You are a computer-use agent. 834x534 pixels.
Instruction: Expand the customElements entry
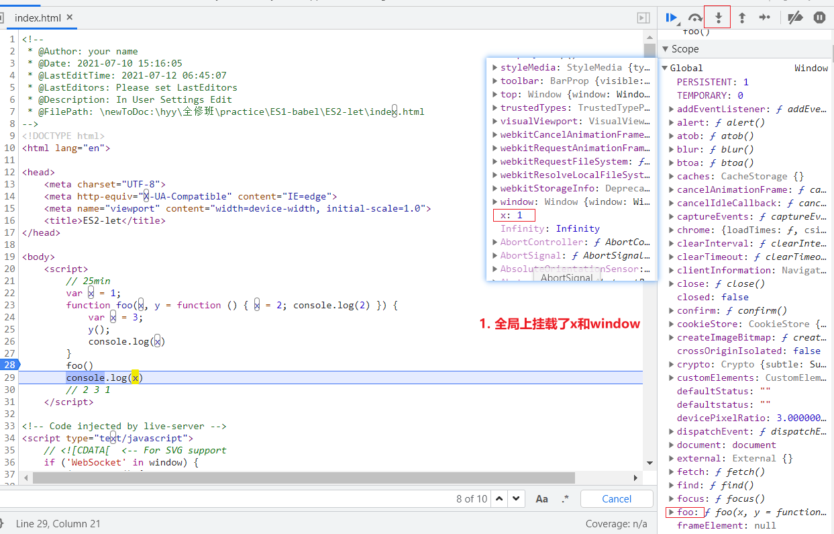pos(672,377)
